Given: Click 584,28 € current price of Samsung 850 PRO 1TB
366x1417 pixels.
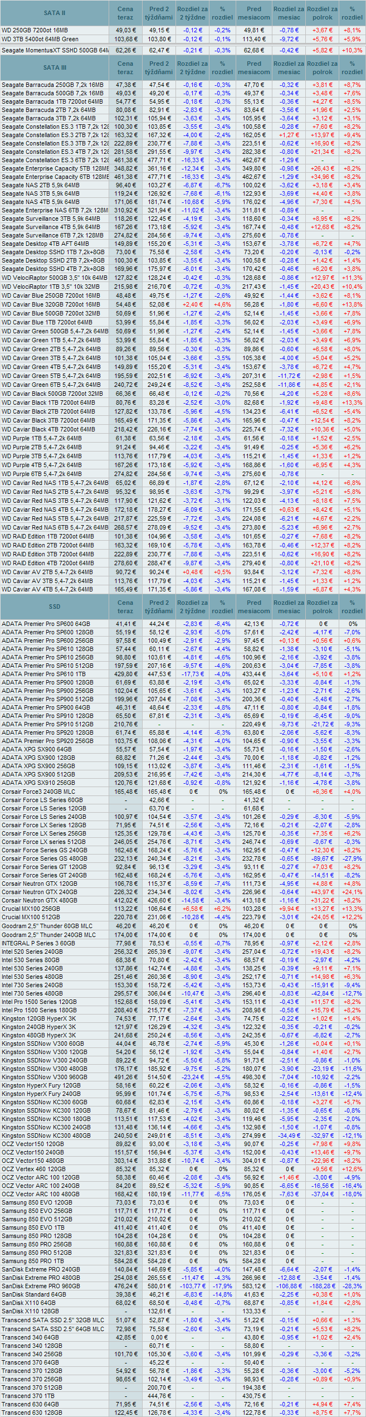Looking at the screenshot, I should point(125,1261).
